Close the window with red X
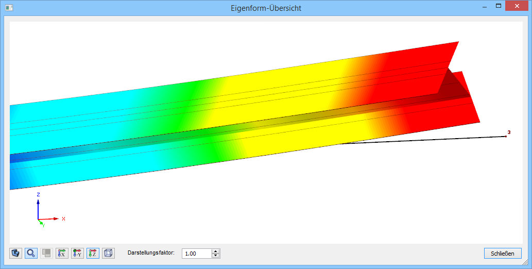The image size is (532, 269). [517, 6]
